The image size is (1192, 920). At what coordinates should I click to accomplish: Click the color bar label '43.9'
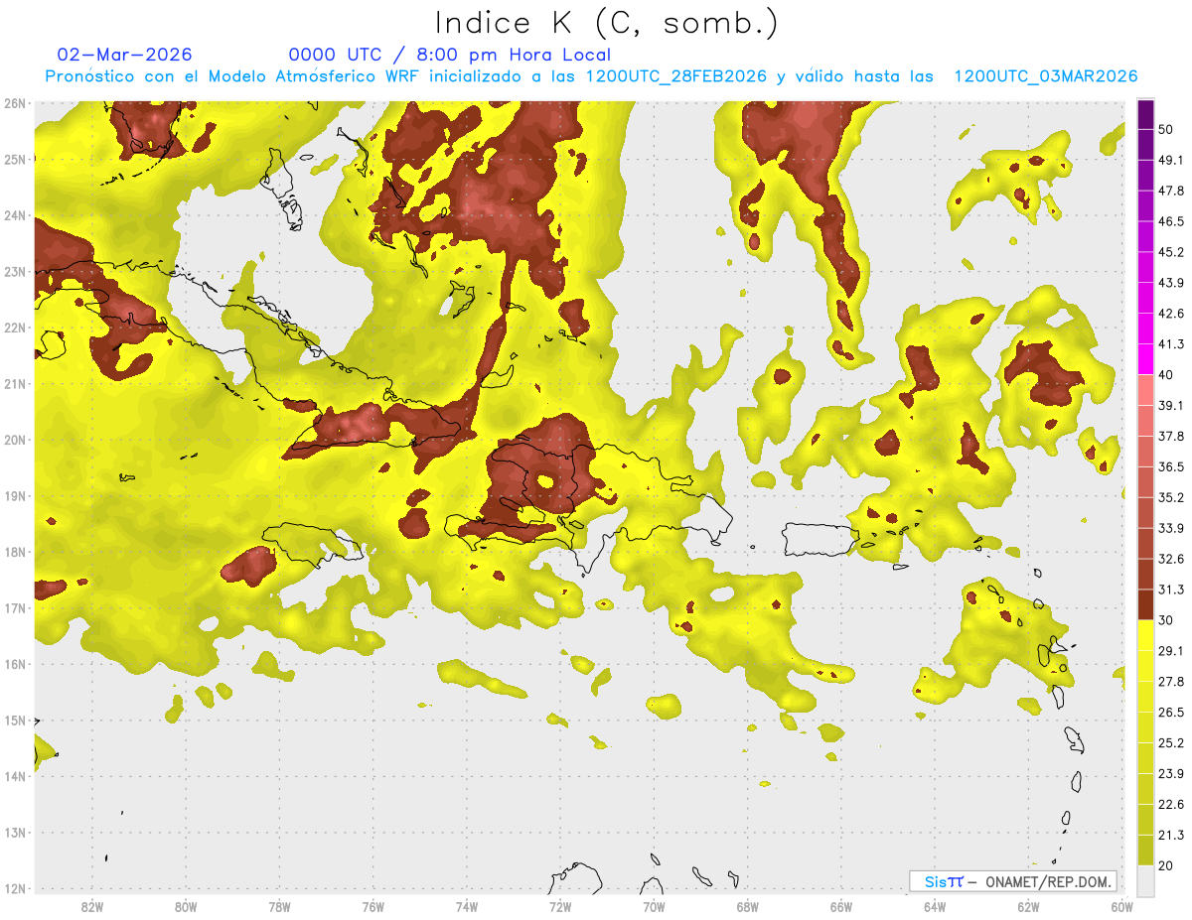[1171, 283]
